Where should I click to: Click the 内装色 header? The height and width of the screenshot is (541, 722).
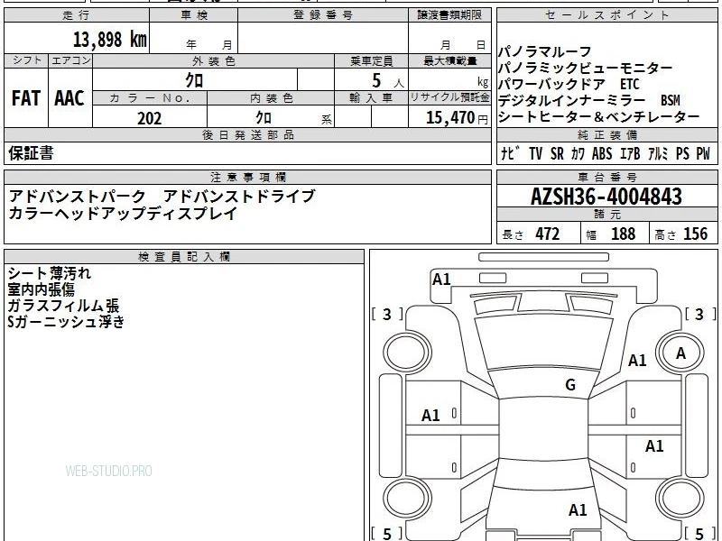(271, 98)
